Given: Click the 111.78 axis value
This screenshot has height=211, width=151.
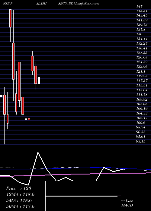Looking at the screenshot, I should pos(142,95).
